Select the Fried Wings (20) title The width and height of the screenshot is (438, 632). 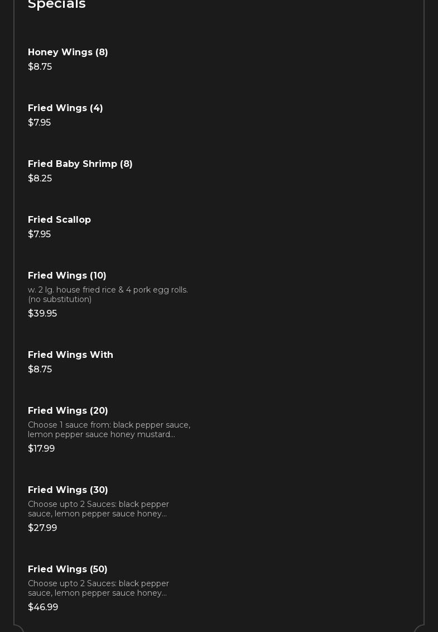pos(68,411)
